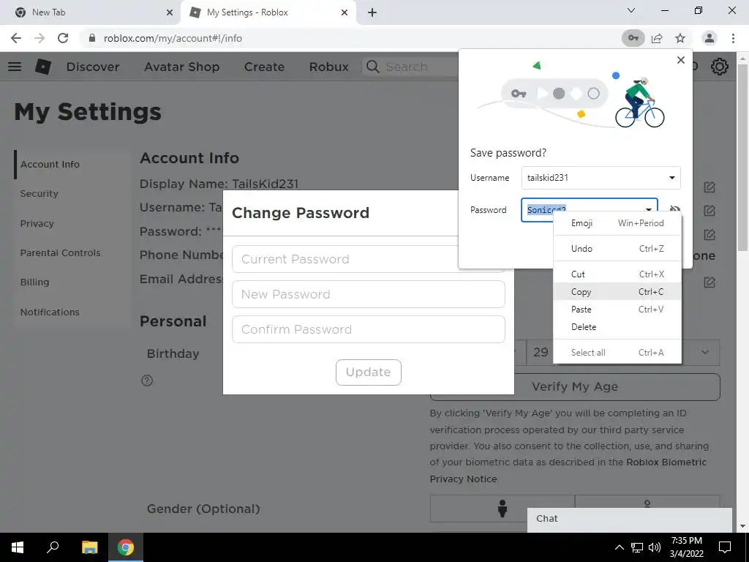Screen dimensions: 749x562
Task: Open Robux in the Roblox navbar
Action: pyautogui.click(x=328, y=67)
